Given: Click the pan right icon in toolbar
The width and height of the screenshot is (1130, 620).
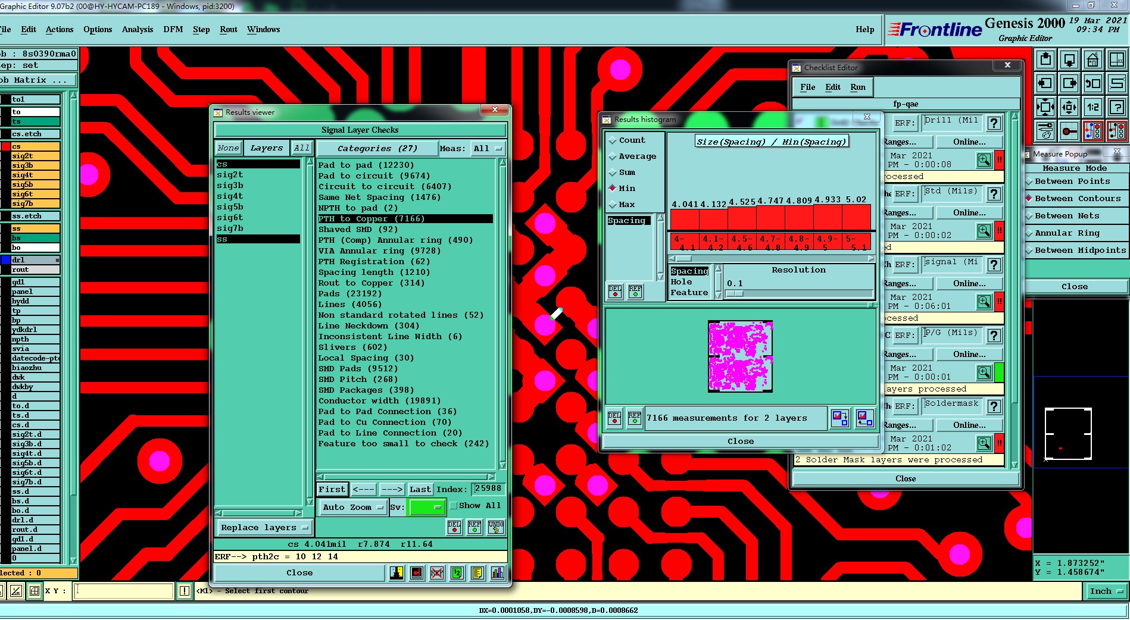Looking at the screenshot, I should pos(1069,83).
